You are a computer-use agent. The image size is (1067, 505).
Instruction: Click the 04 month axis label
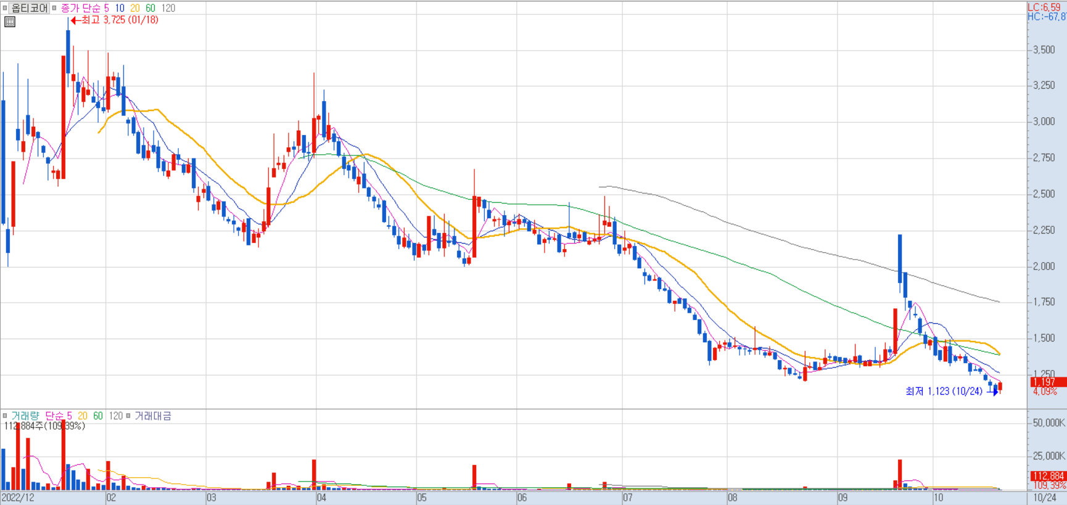pos(321,498)
